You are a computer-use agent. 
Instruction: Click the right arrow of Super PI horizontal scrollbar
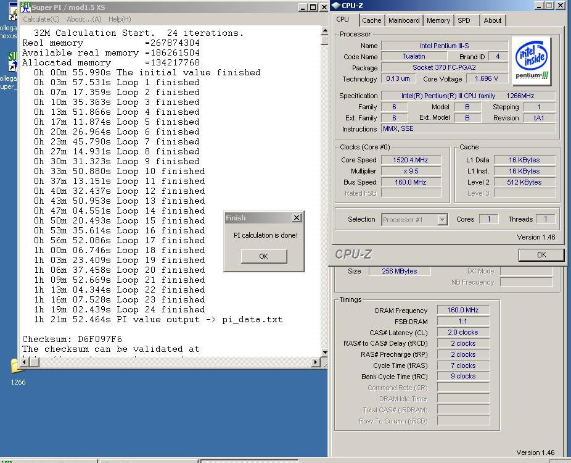316,362
